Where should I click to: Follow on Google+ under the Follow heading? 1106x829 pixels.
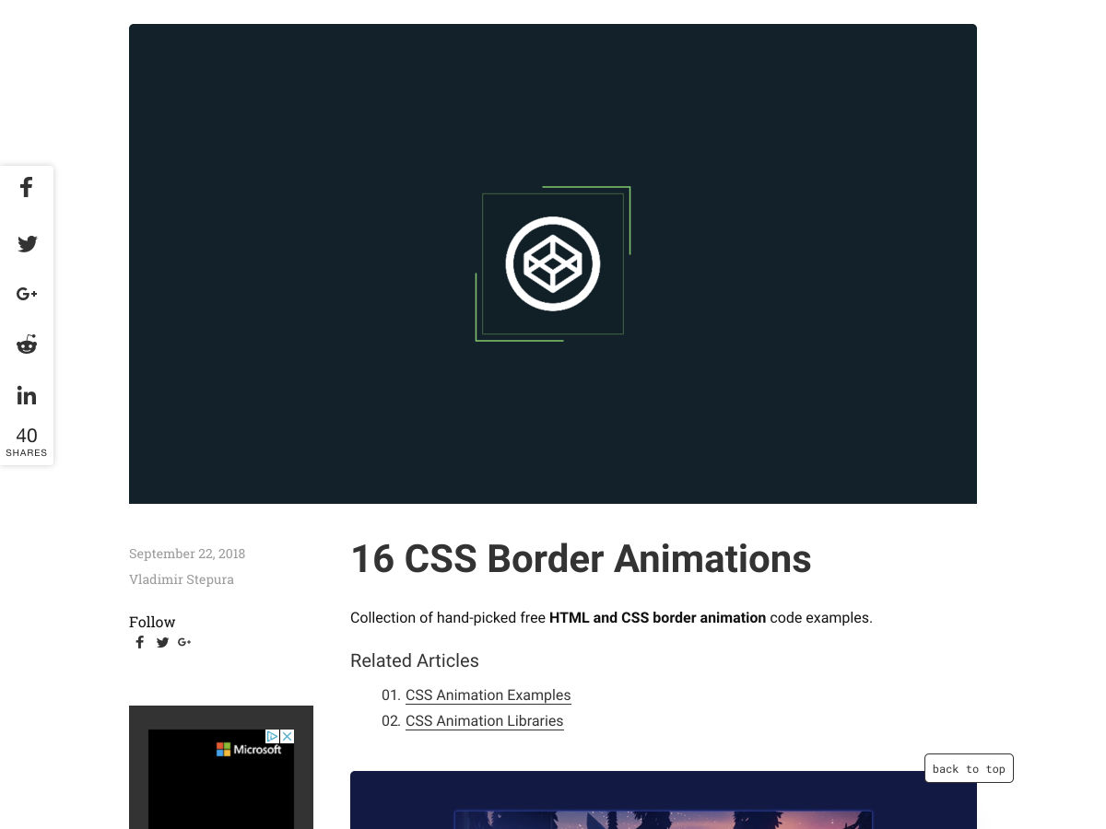coord(184,642)
